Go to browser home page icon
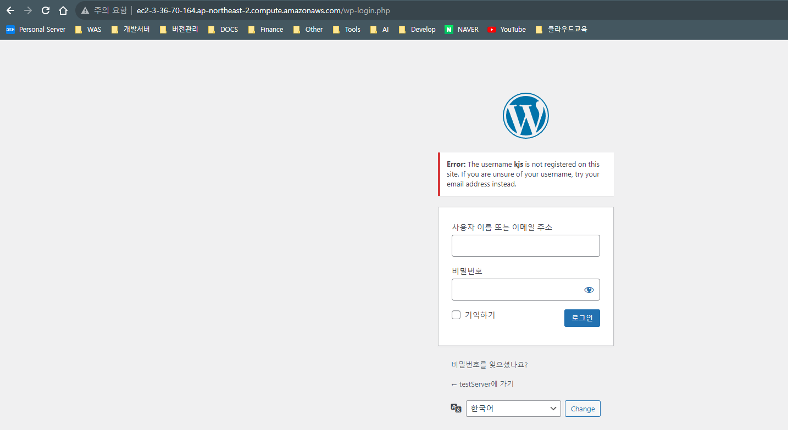Viewport: 788px width, 430px height. tap(63, 10)
